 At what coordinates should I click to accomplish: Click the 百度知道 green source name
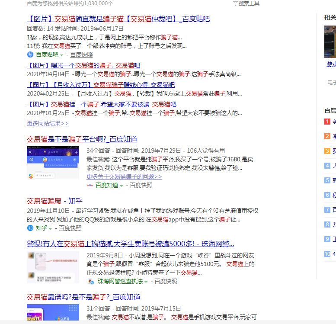(x=107, y=185)
